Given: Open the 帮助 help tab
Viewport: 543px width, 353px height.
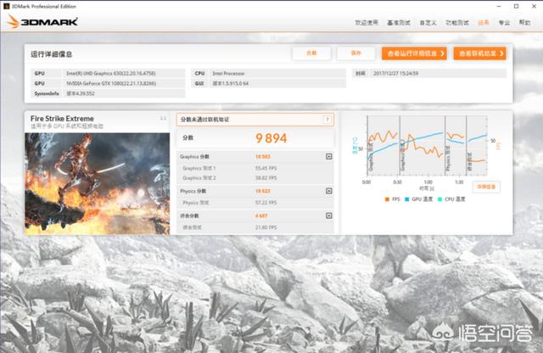Looking at the screenshot, I should 524,23.
